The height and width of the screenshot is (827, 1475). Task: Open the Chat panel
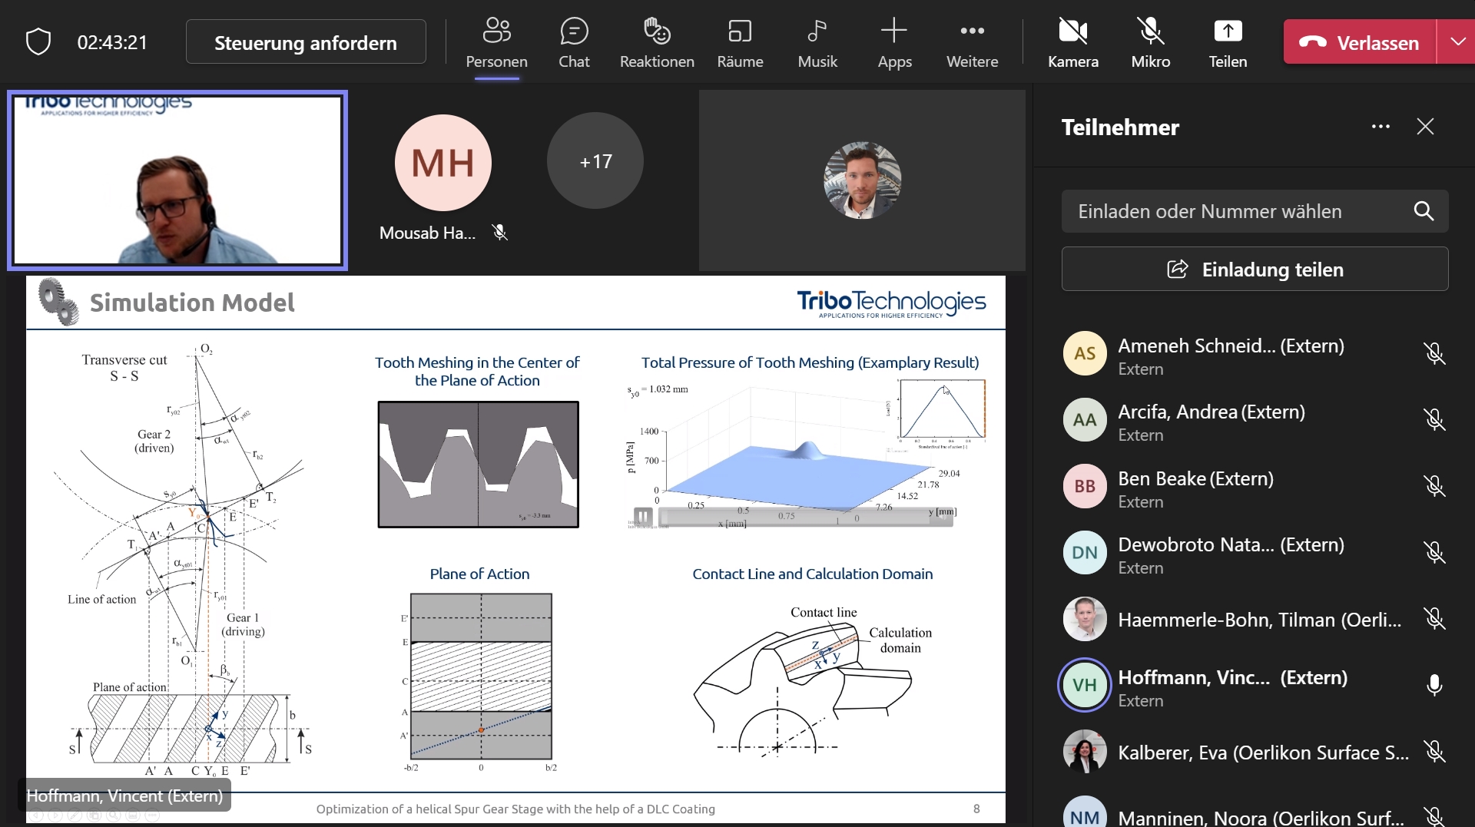tap(574, 43)
